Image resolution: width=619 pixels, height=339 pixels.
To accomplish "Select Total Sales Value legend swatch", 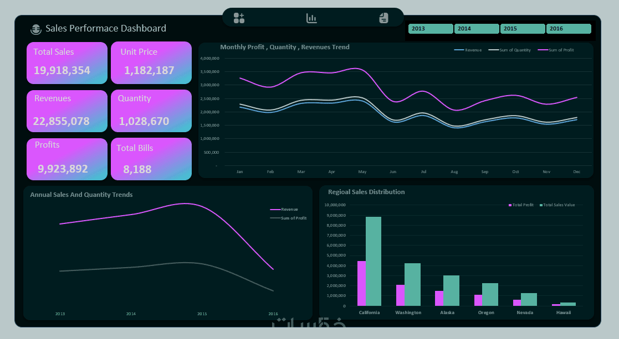I will [x=541, y=205].
